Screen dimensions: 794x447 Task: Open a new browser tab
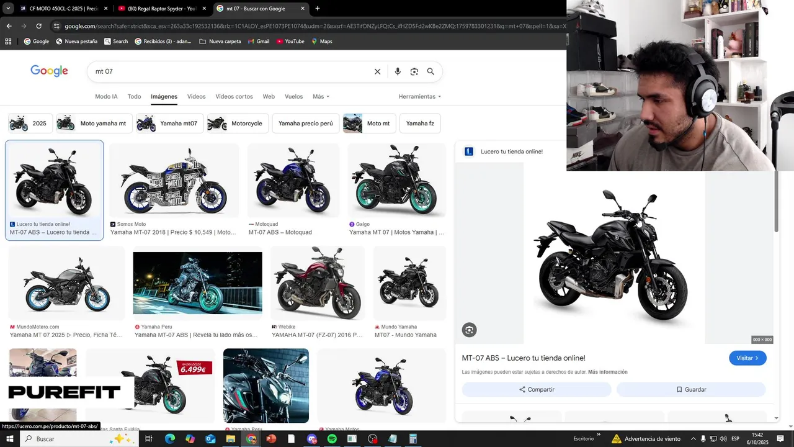(318, 9)
